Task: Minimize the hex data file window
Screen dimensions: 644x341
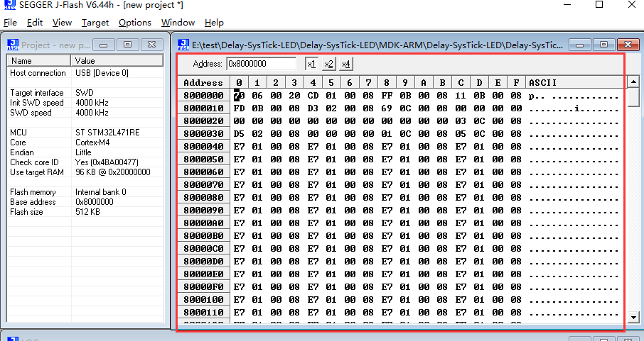Action: 580,45
